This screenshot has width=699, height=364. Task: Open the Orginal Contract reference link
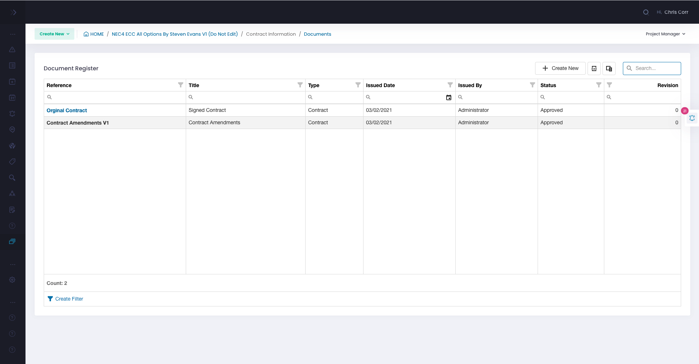(x=67, y=110)
